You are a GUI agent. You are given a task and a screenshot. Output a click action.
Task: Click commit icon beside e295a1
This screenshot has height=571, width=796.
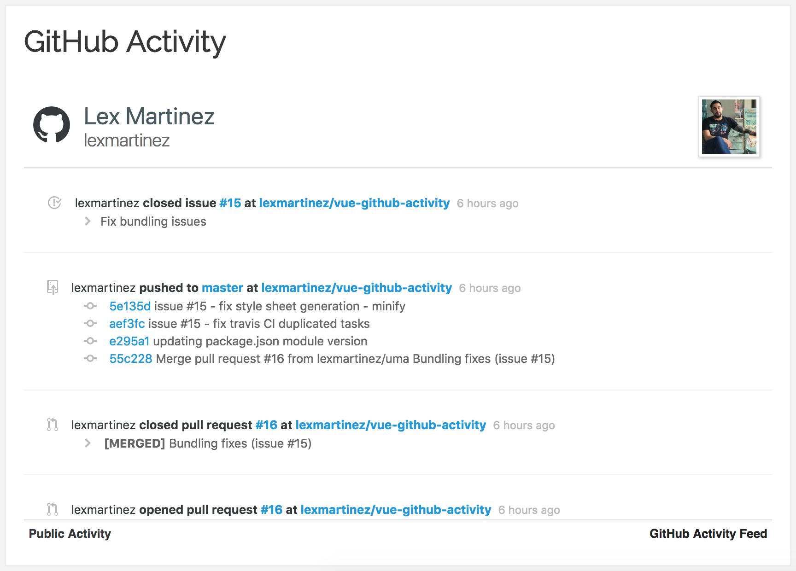90,341
